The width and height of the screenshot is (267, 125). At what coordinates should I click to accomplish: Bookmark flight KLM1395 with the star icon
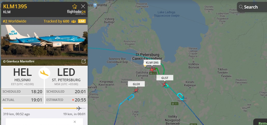coord(75,7)
